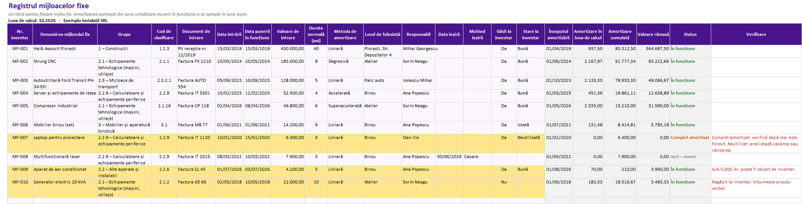Click the 'Denumirea mijlocului fix' header cell
This screenshot has height=204, width=802.
coord(65,34)
